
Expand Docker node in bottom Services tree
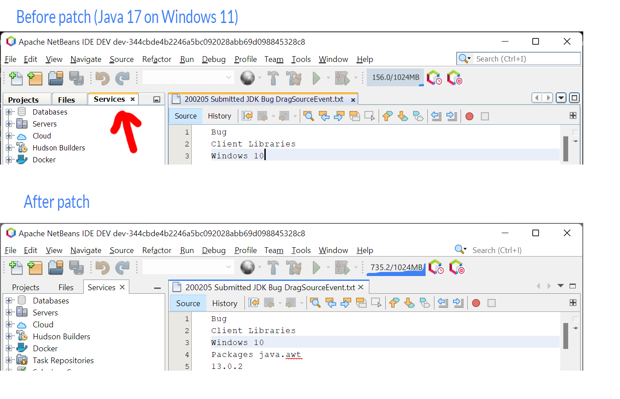coord(9,348)
